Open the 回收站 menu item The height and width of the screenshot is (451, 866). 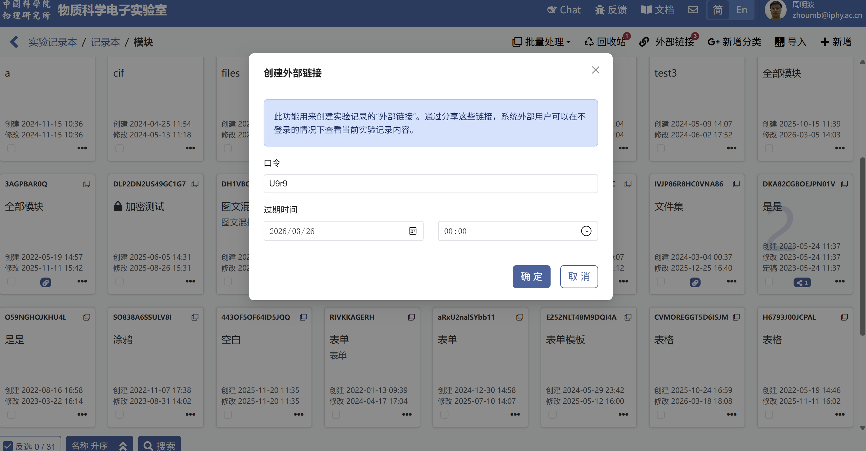point(605,42)
